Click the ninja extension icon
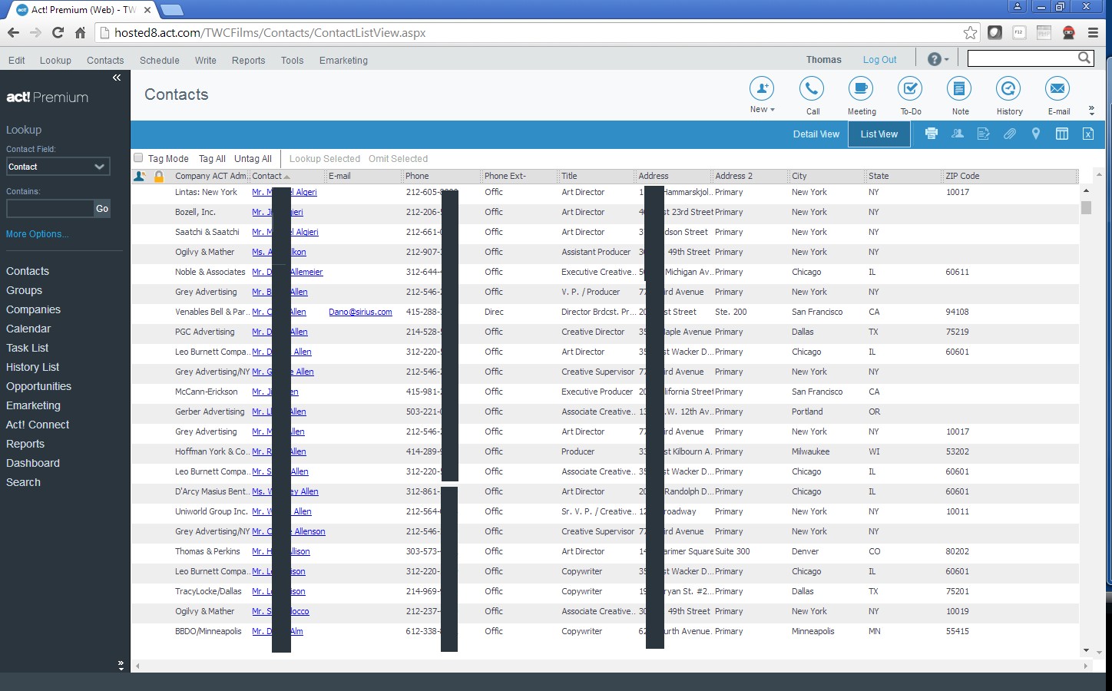 1068,32
